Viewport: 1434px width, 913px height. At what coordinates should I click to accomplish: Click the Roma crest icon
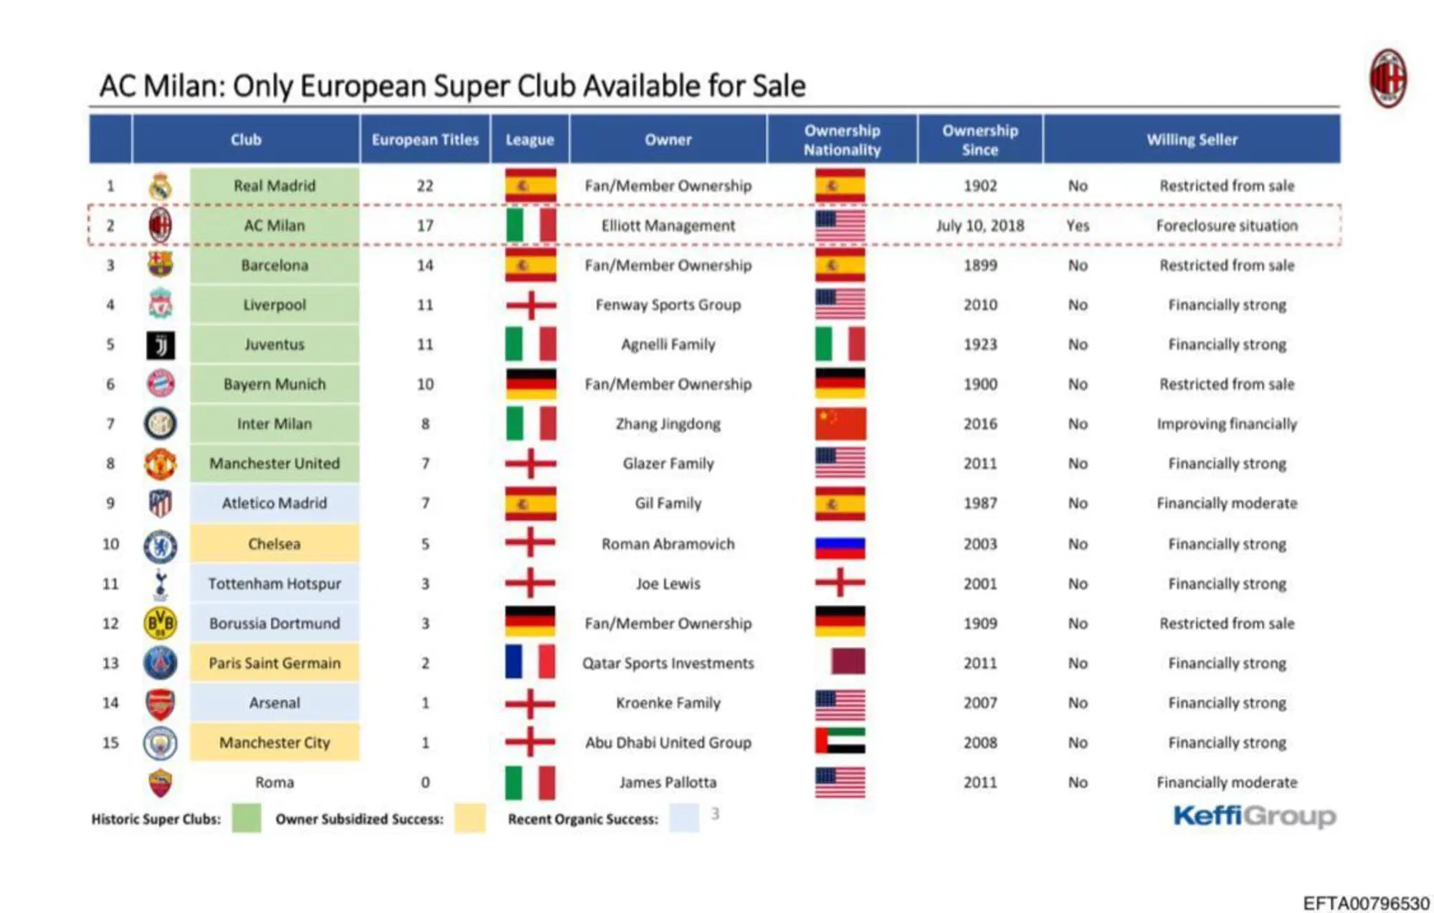[x=160, y=783]
